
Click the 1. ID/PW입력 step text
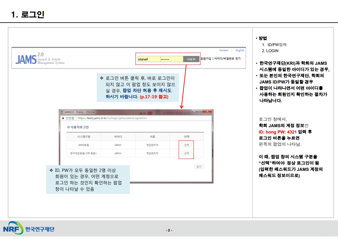pos(274,45)
